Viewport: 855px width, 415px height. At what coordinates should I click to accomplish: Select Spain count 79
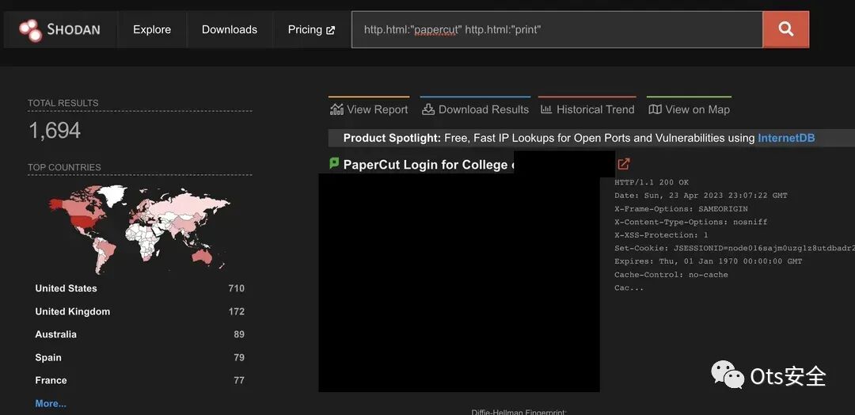coord(239,358)
